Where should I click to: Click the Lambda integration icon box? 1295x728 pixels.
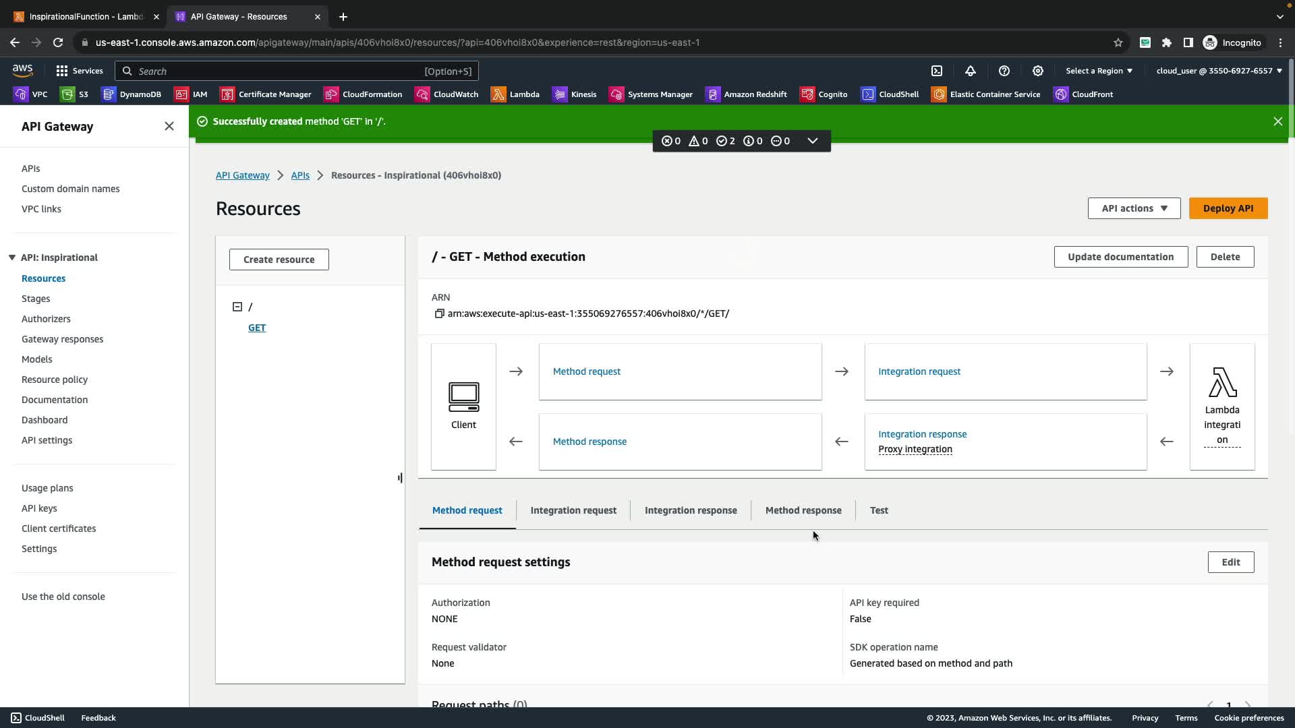point(1221,406)
